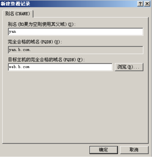Viewport: 152px width, 157px height.
Task: Focus the target host field web.b.com
Action: [x=60, y=67]
